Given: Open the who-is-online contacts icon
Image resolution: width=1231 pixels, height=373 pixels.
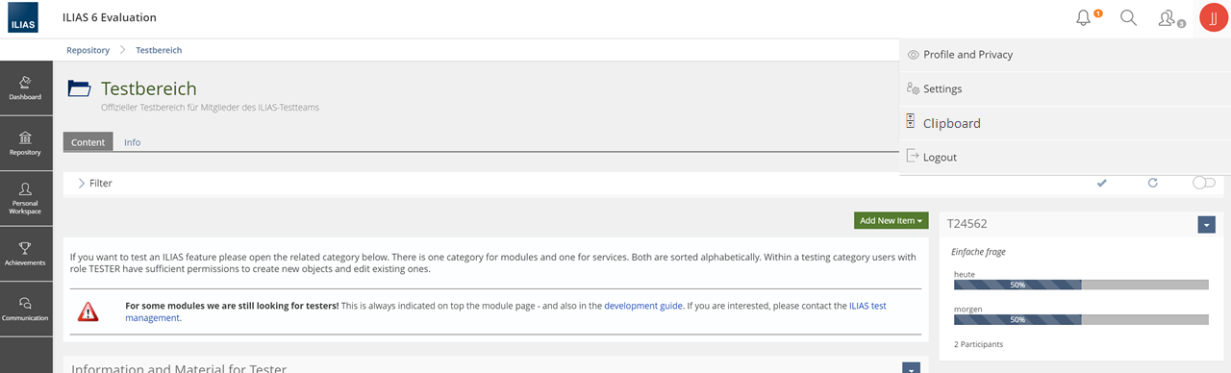Looking at the screenshot, I should click(1170, 17).
